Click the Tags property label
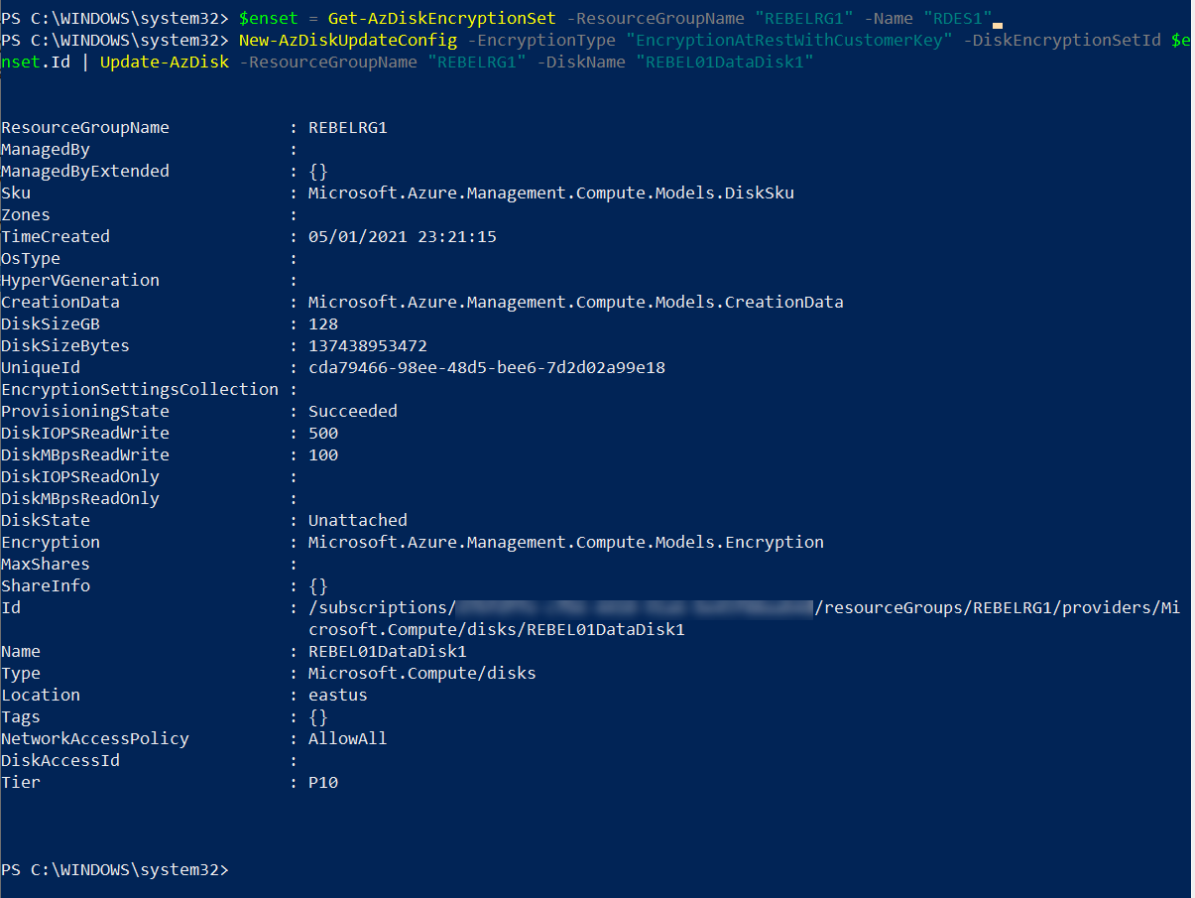 point(21,717)
